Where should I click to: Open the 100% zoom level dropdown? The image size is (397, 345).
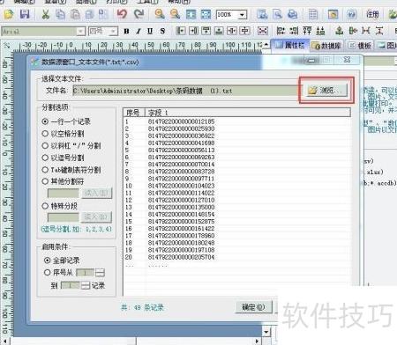242,14
